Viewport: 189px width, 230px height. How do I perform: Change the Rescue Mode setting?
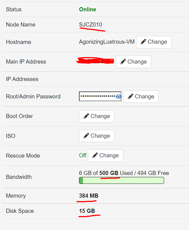click(106, 156)
